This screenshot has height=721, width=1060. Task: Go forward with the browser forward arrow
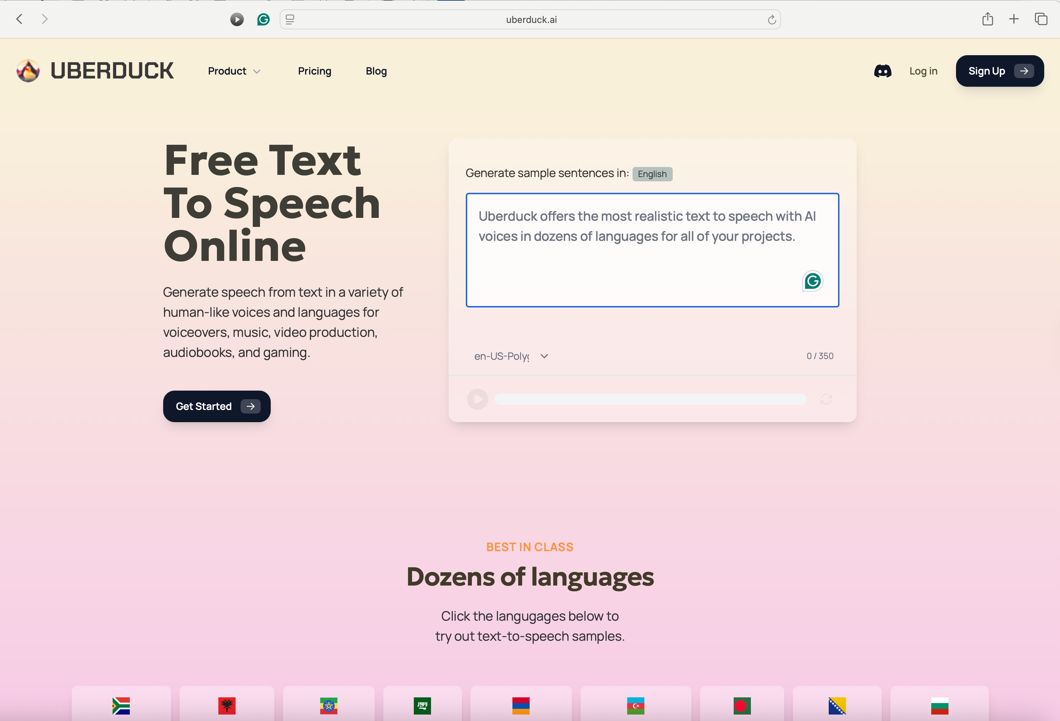[x=44, y=19]
